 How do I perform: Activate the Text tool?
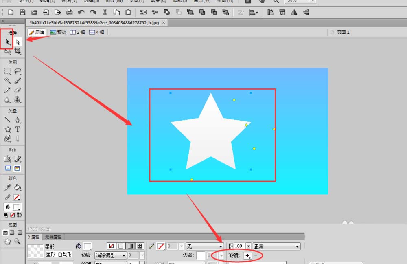pos(18,129)
